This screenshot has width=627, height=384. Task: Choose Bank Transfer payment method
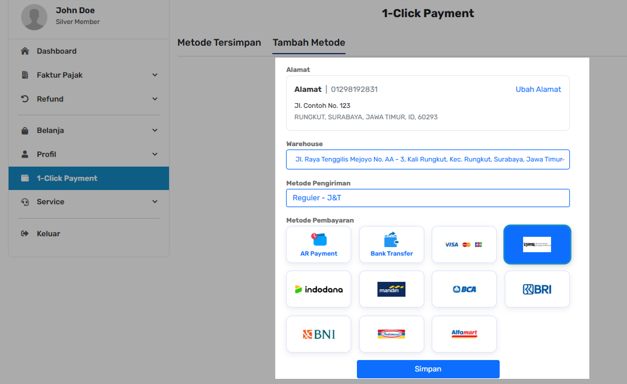pyautogui.click(x=392, y=245)
